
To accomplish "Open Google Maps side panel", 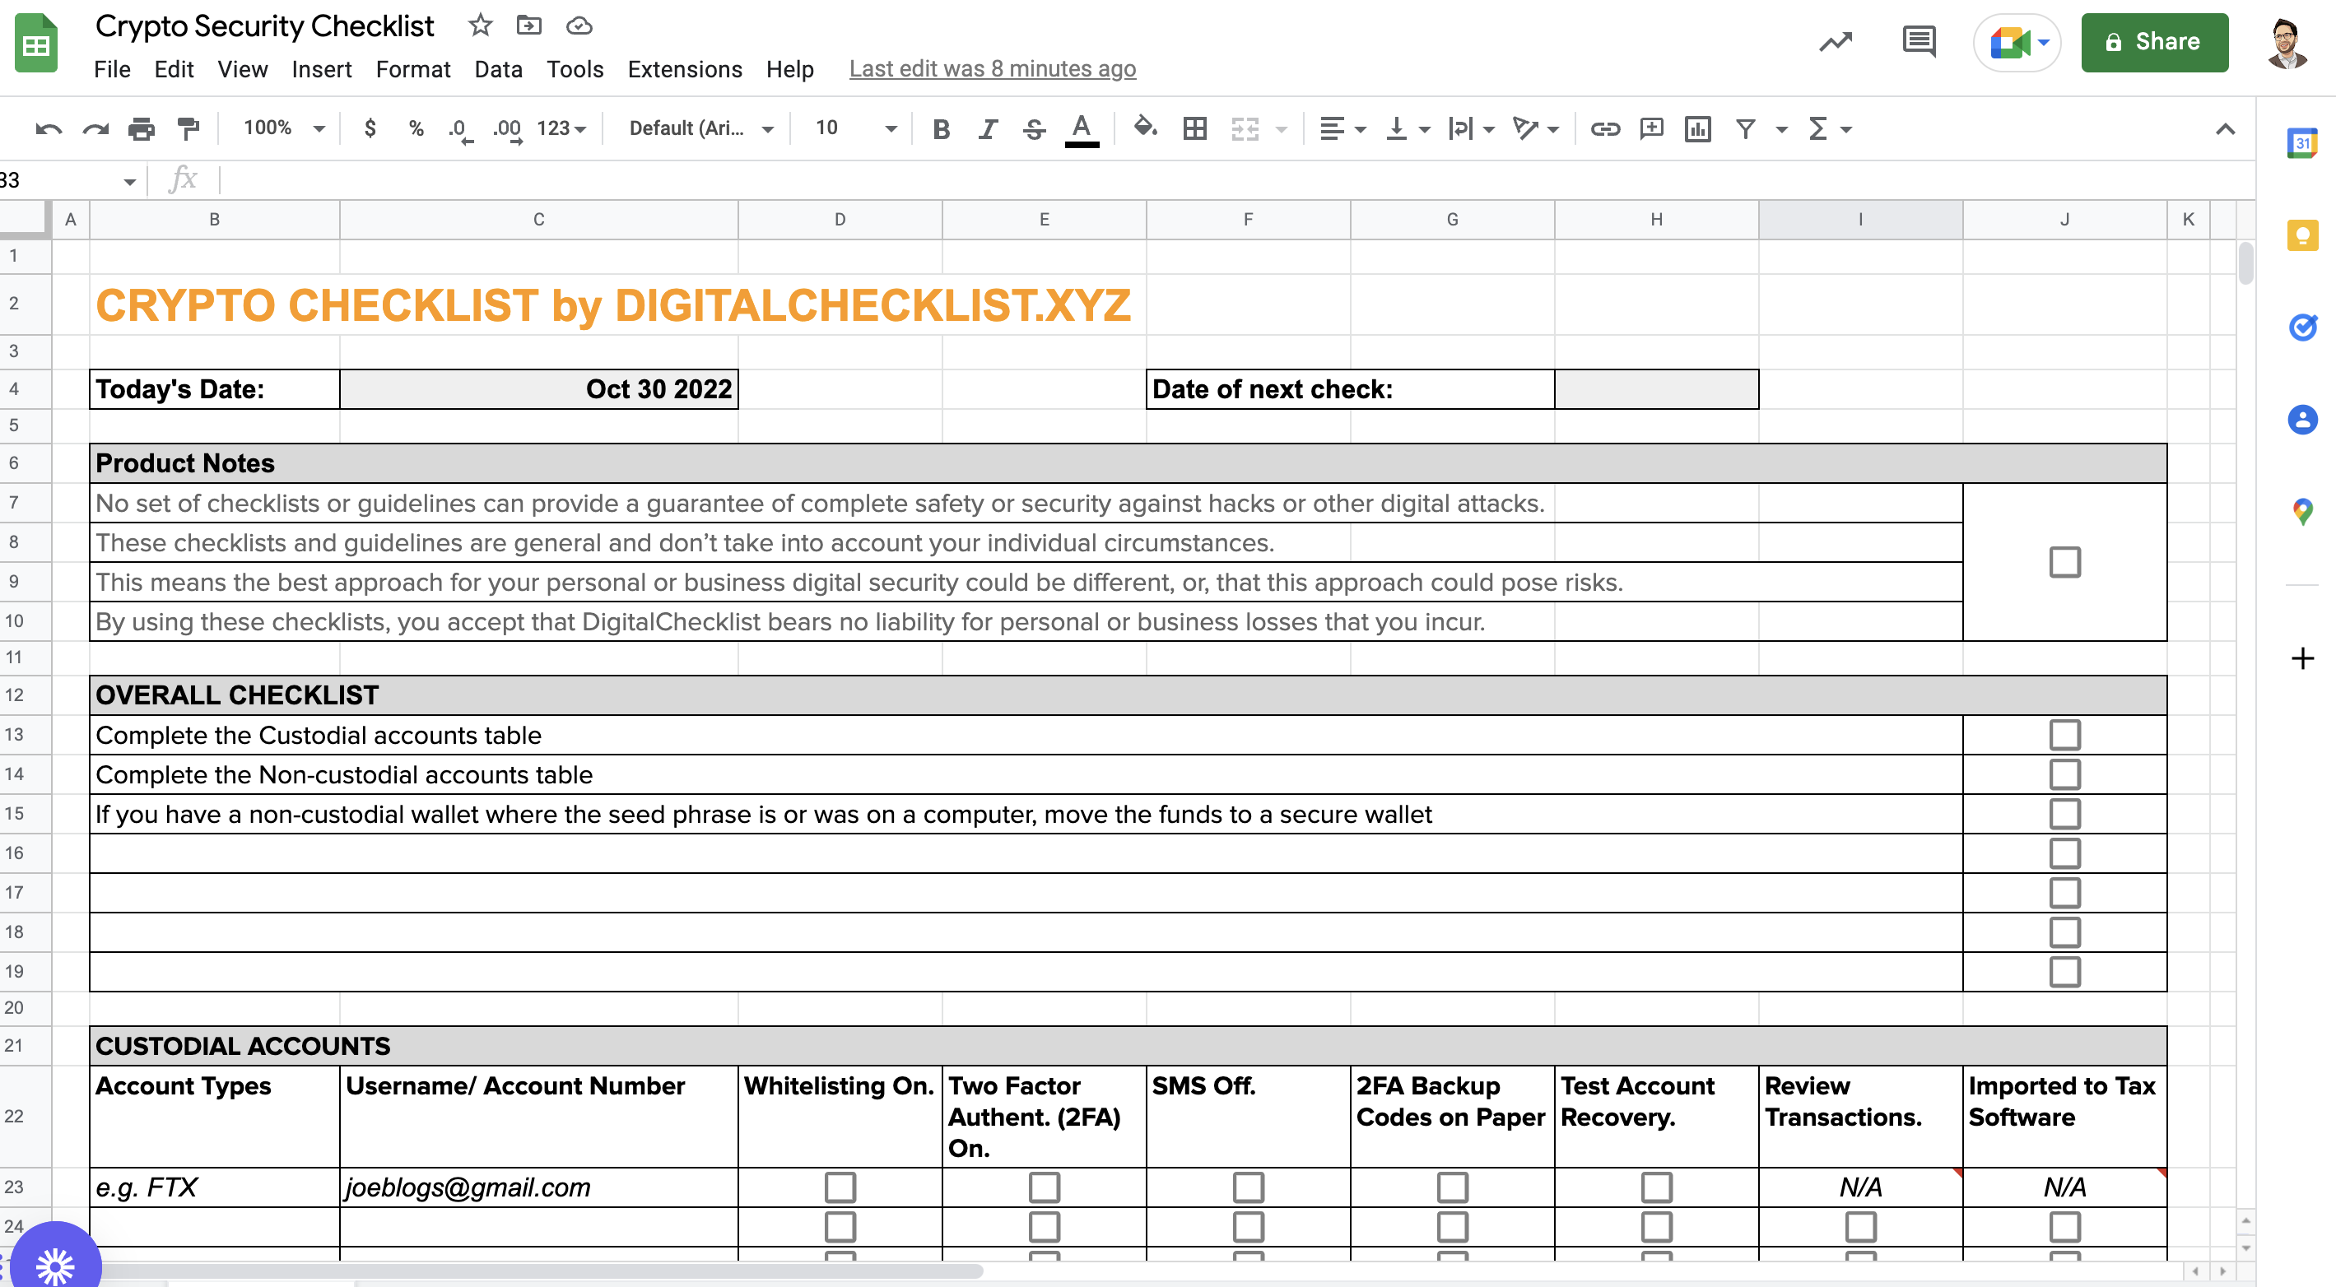I will [2301, 511].
